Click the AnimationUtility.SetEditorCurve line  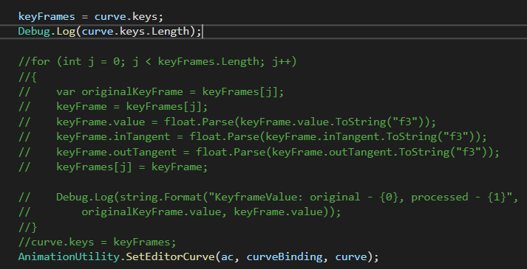pos(199,257)
